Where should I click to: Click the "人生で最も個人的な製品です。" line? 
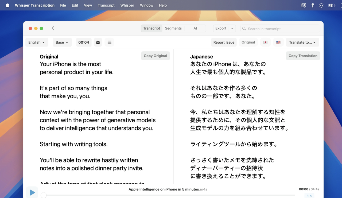tap(229, 72)
